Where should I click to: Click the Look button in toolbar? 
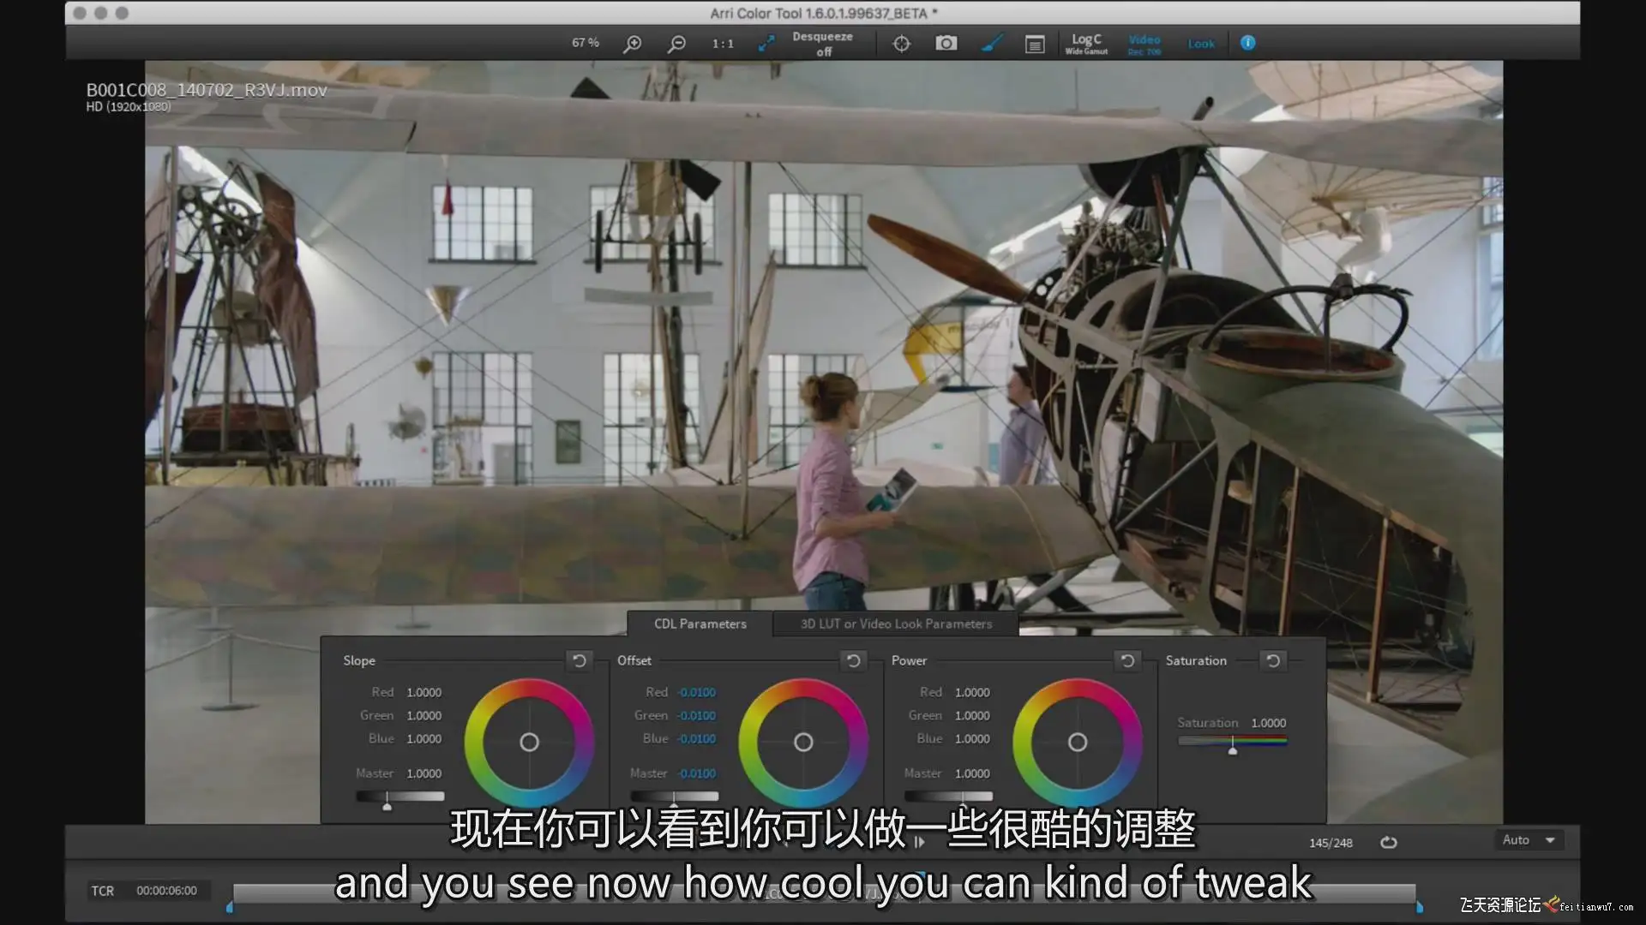[1200, 44]
